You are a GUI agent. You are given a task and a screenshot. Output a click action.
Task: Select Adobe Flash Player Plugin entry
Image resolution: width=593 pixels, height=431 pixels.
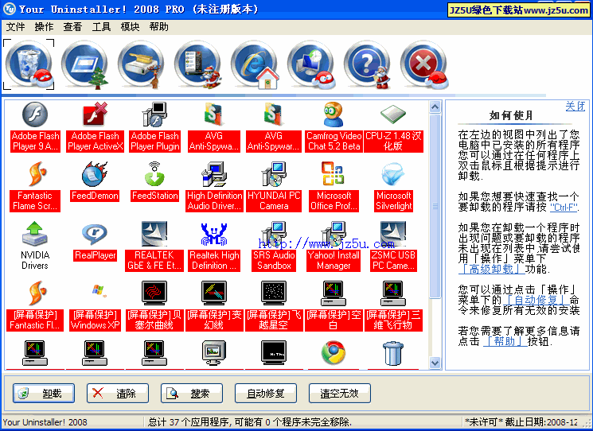[154, 127]
